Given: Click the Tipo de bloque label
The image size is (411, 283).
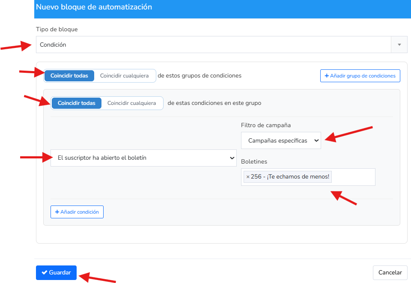Looking at the screenshot, I should tap(57, 30).
